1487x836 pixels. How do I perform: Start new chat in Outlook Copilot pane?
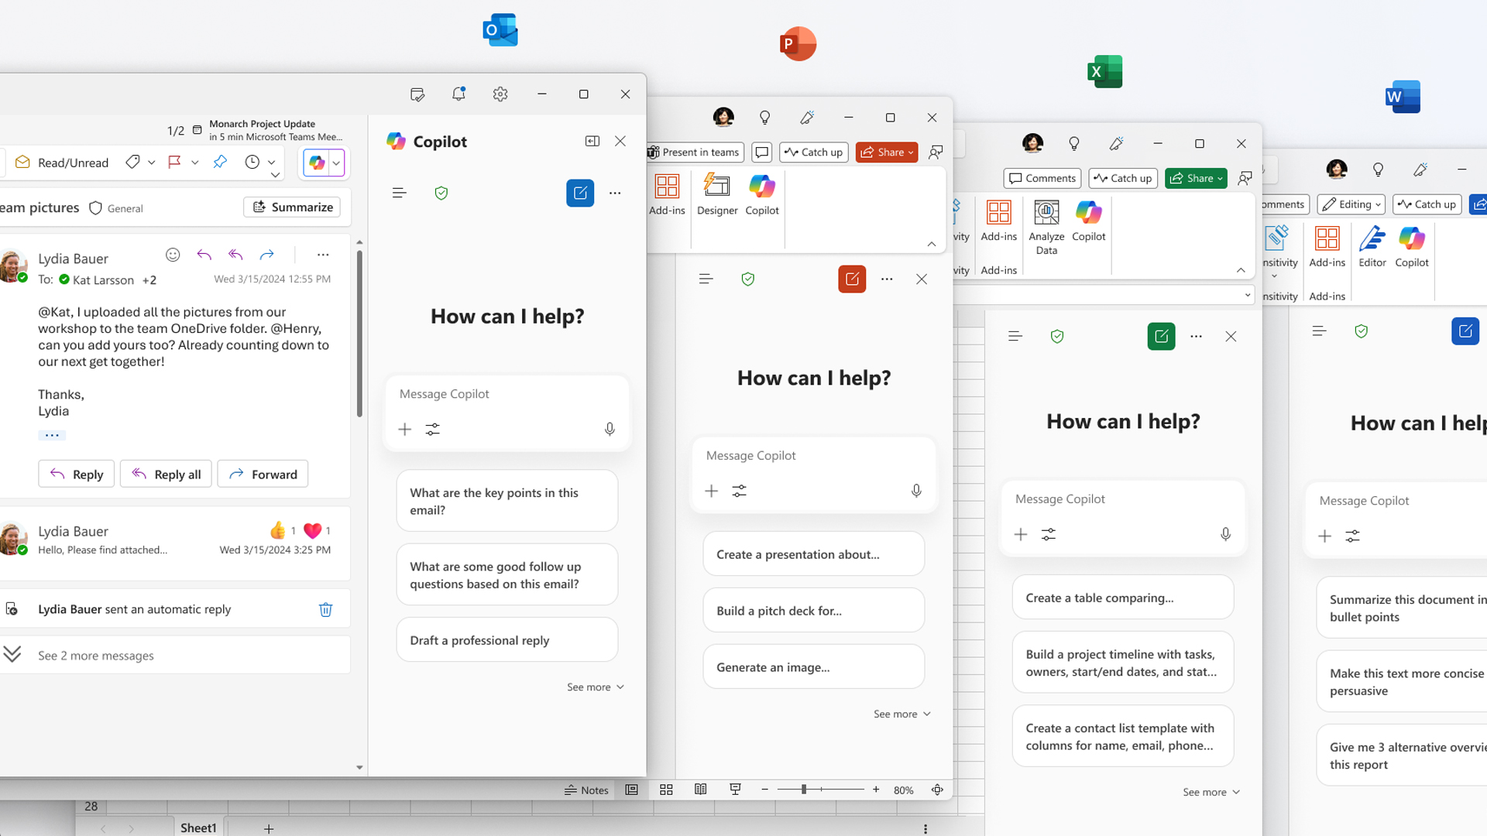coord(580,193)
